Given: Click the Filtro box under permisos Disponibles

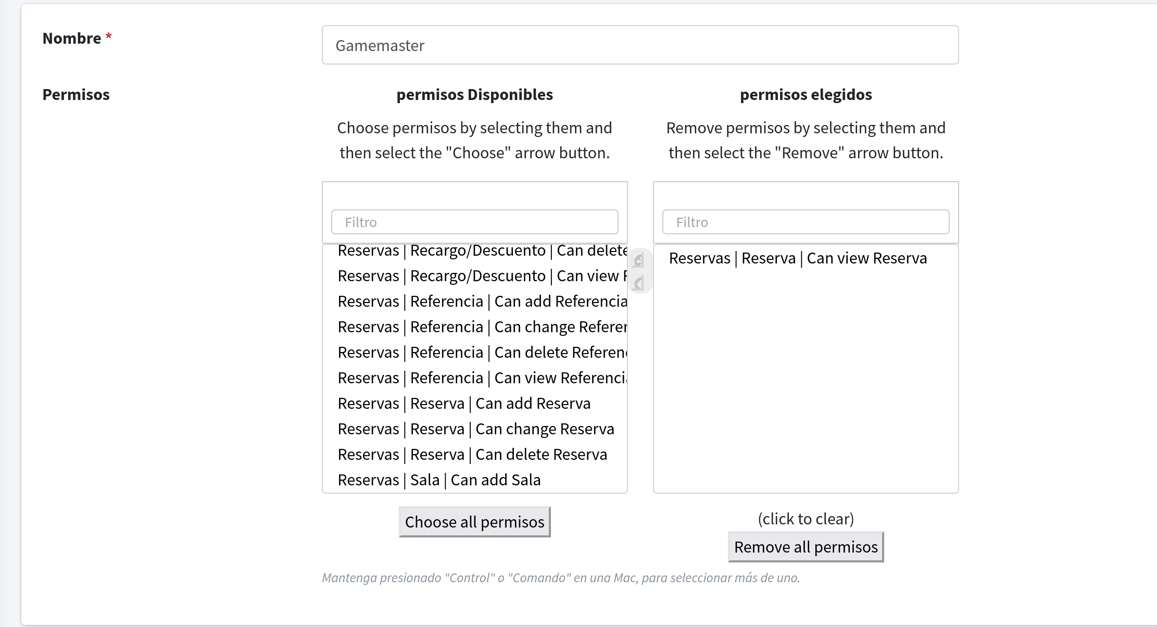Looking at the screenshot, I should (x=474, y=222).
